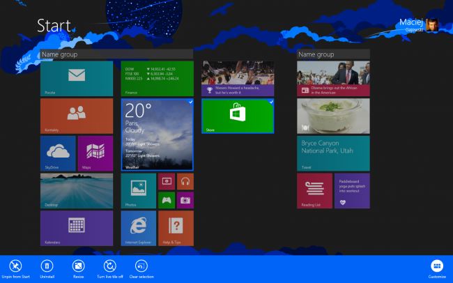This screenshot has width=453, height=283.
Task: Open the Maps tile
Action: click(95, 153)
